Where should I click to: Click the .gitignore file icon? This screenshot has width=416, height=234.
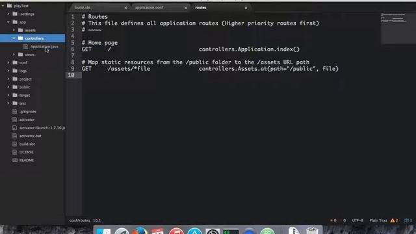pyautogui.click(x=15, y=111)
